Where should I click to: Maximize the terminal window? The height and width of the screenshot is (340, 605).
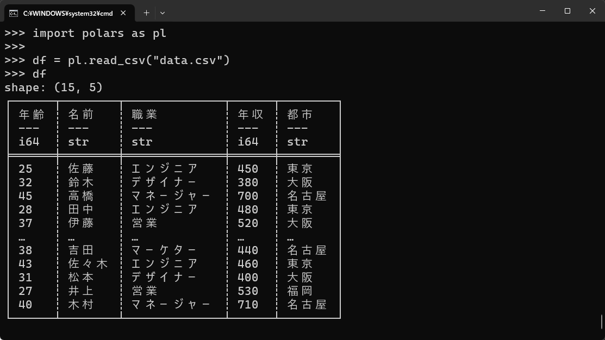[x=567, y=11]
